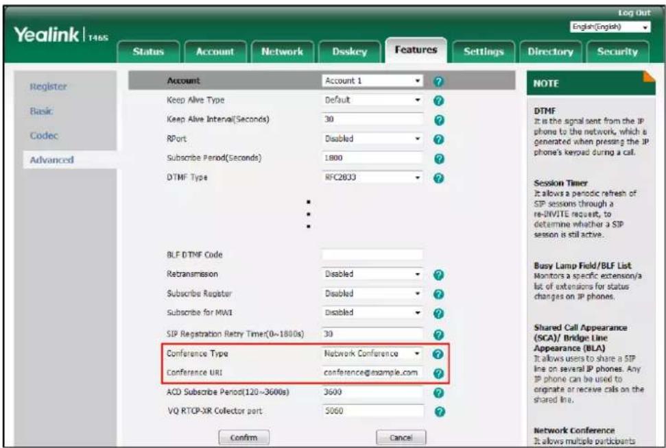666x448 pixels.
Task: Switch to the Status tab
Action: 148,52
